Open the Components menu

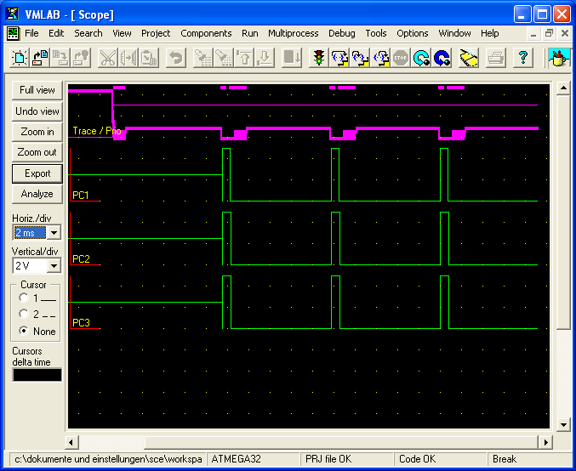click(206, 33)
